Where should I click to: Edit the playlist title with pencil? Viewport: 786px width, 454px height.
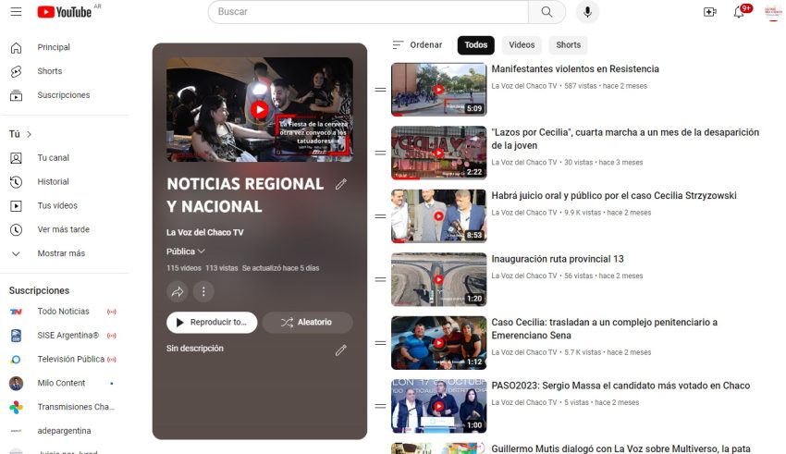coord(341,184)
